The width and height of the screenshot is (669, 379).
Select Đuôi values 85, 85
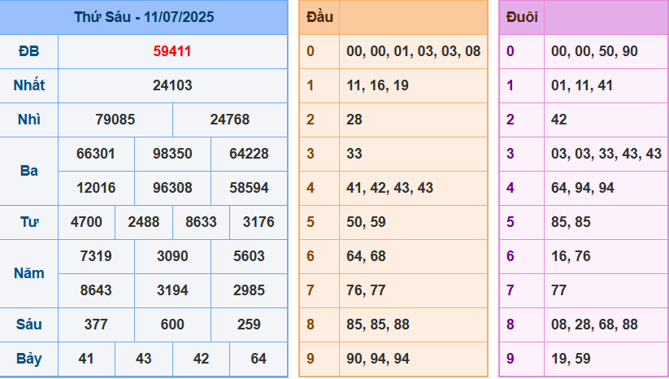[571, 222]
